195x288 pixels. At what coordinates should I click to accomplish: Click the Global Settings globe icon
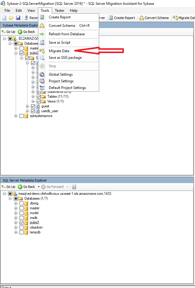[42, 74]
